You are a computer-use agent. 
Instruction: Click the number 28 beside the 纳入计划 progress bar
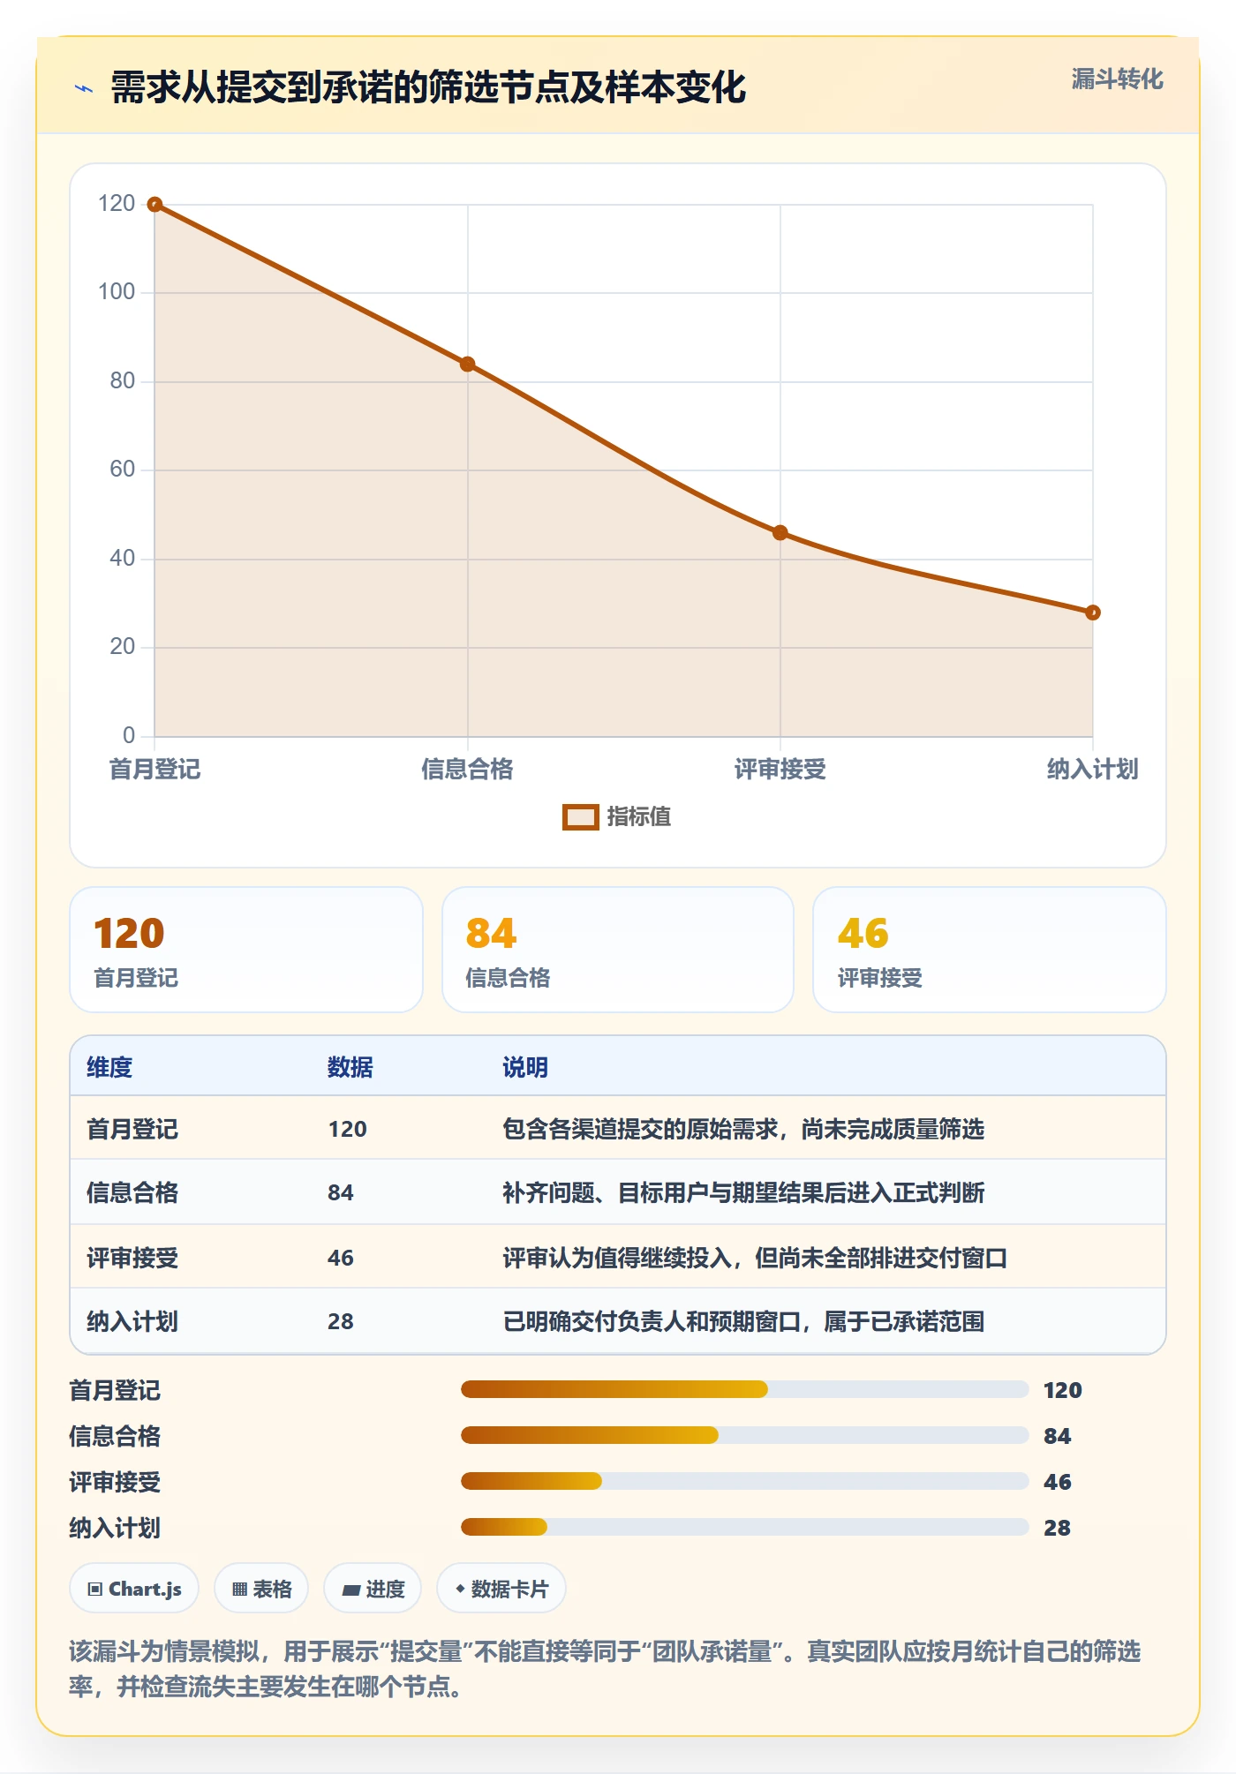click(1057, 1528)
